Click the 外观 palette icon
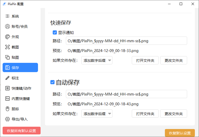Screen dimensions: 199x137 [x=7, y=37]
